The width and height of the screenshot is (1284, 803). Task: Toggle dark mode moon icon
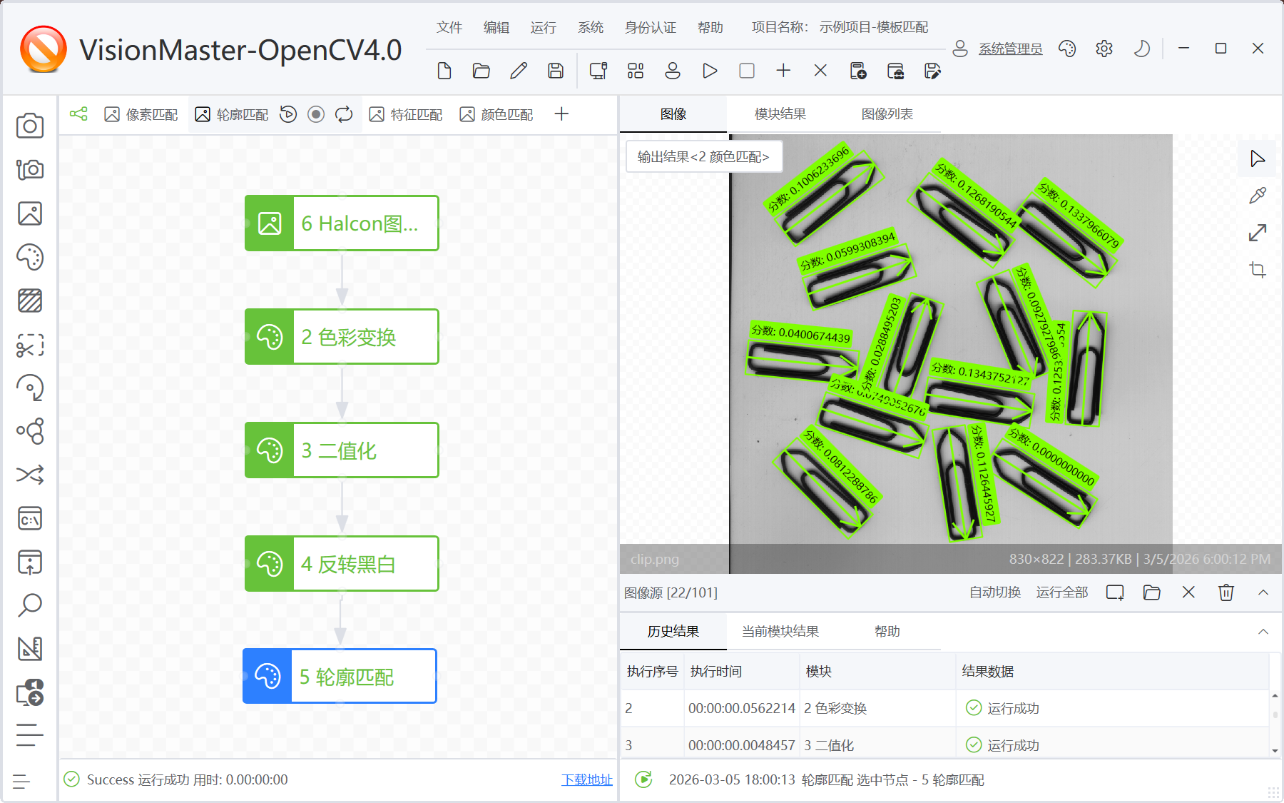pos(1141,49)
